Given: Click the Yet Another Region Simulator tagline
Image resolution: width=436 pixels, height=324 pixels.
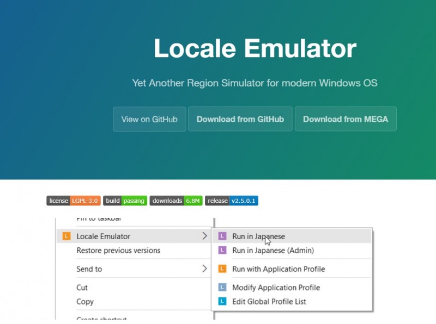Looking at the screenshot, I should 255,83.
